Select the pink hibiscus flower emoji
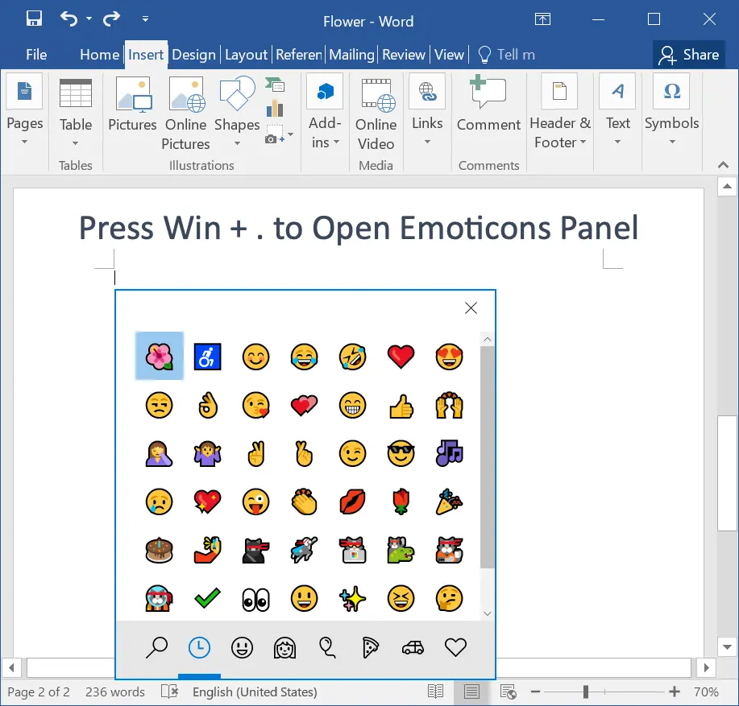Image resolution: width=739 pixels, height=706 pixels. point(160,356)
